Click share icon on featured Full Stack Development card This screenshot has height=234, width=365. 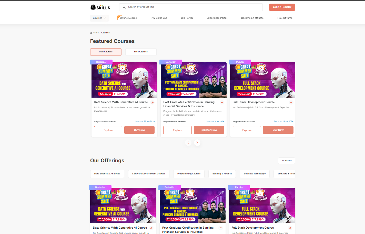291,102
